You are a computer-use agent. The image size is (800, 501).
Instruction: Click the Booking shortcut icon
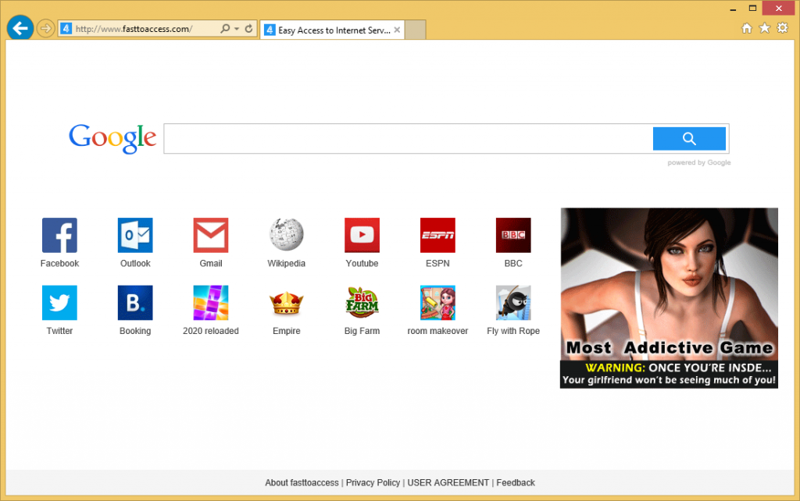click(x=135, y=303)
